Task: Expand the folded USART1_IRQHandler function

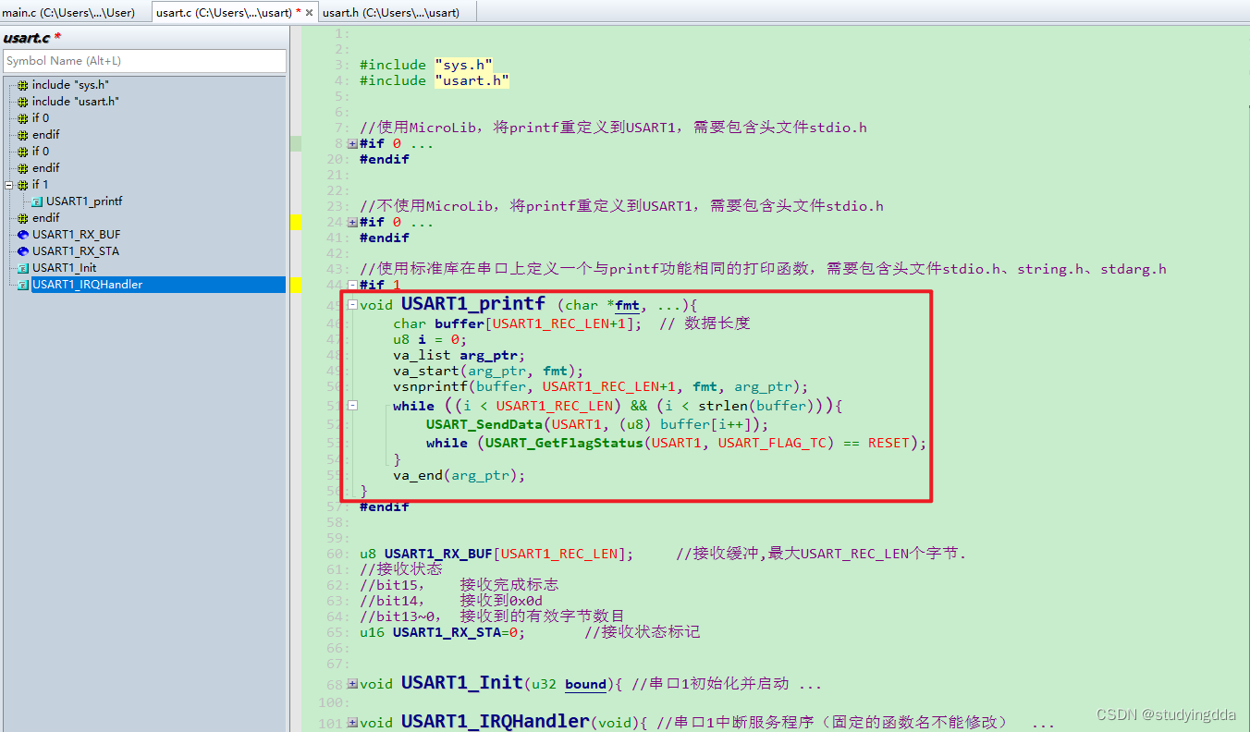Action: [352, 723]
